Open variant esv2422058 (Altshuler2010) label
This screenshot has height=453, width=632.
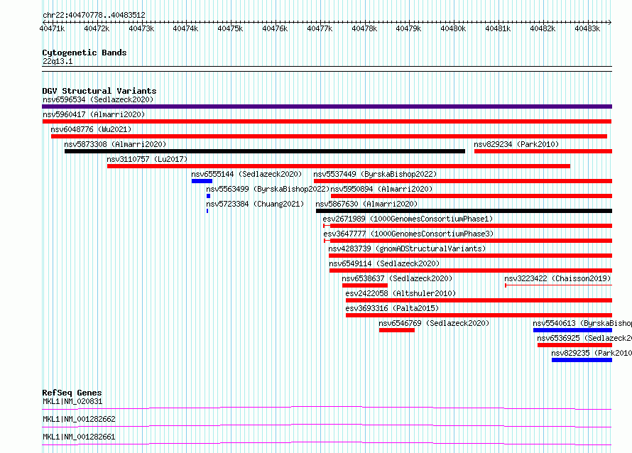[401, 293]
